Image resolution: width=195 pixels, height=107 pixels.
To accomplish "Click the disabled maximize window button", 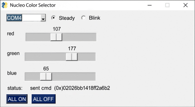I will pos(167,5).
